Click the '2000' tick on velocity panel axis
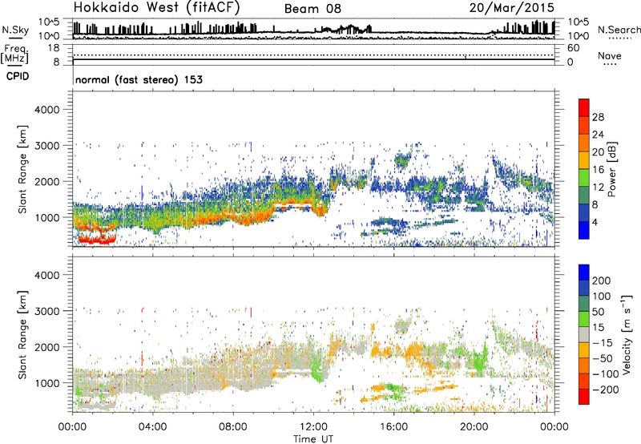 click(47, 347)
